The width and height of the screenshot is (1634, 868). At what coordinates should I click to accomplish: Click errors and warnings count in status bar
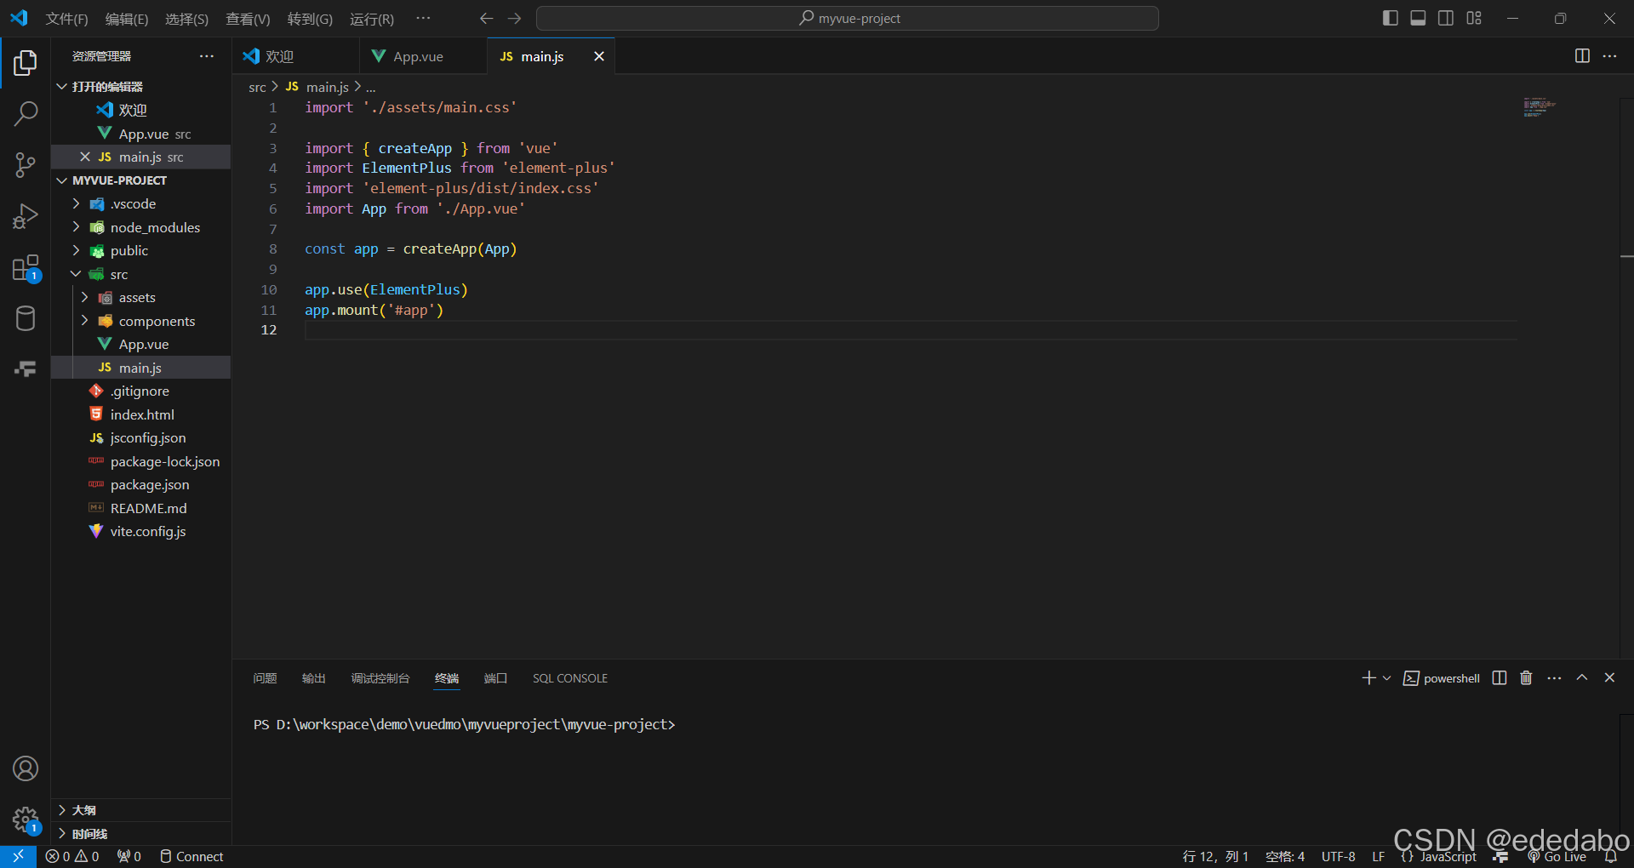coord(72,857)
